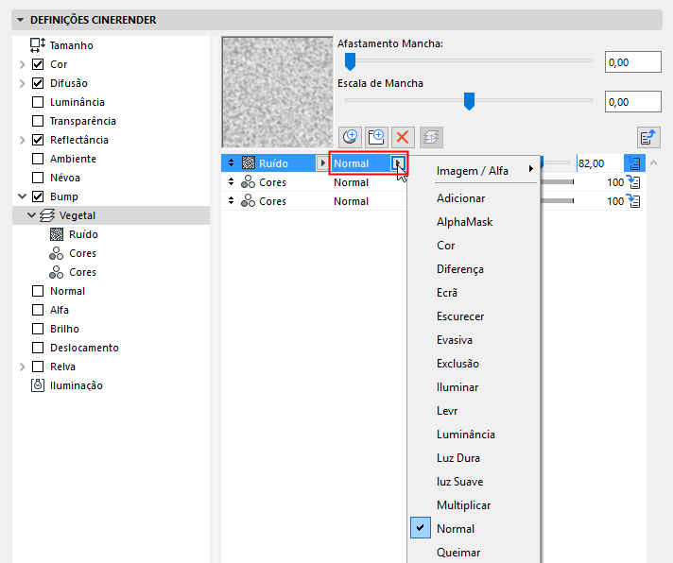Click the reorder arrows on Ruído row

point(231,162)
